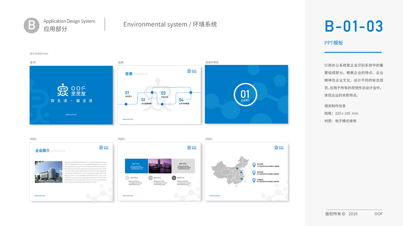Click the 行政办公系统 description paragraph in the sidebar
The width and height of the screenshot is (403, 226).
click(354, 80)
